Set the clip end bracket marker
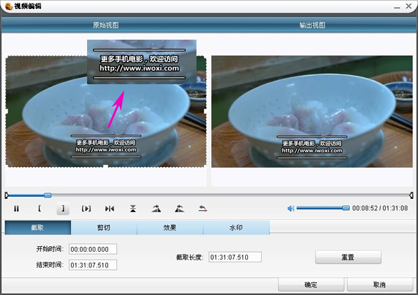The image size is (418, 295). pyautogui.click(x=63, y=209)
